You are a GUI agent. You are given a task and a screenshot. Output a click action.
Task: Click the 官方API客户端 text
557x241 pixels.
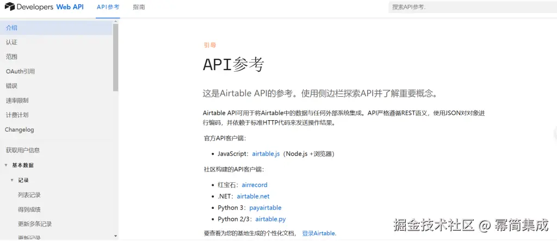pyautogui.click(x=225, y=138)
